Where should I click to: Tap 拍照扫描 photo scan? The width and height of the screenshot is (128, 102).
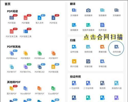pyautogui.click(x=88, y=47)
